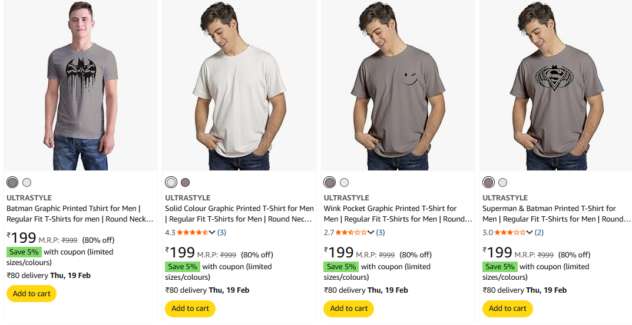Select white colour swatch for Batman Tshirt

point(27,182)
